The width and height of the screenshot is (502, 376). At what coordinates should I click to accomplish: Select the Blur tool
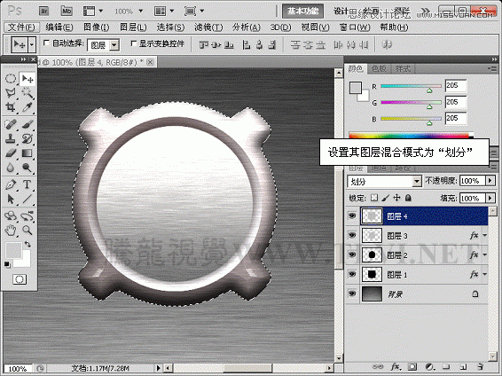[11, 168]
